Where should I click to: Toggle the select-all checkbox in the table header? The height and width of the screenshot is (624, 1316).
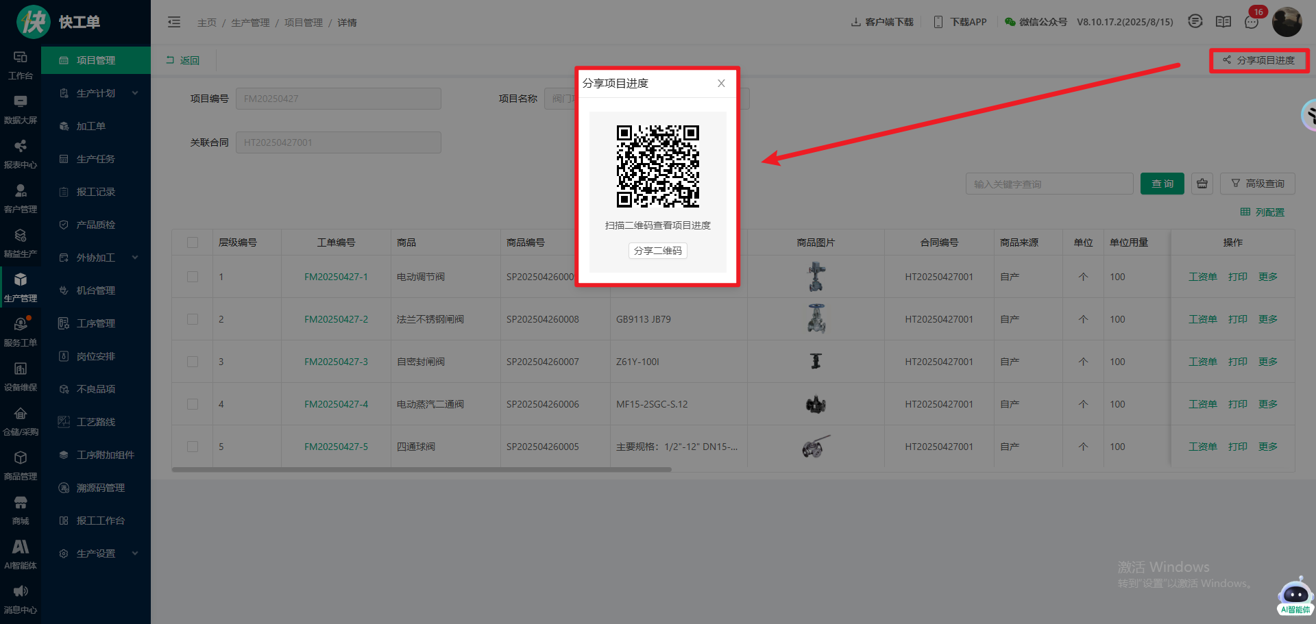193,242
